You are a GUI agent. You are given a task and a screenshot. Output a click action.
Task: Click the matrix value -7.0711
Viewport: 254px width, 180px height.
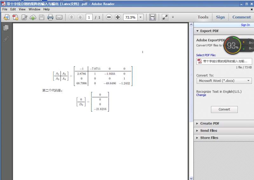click(x=95, y=69)
